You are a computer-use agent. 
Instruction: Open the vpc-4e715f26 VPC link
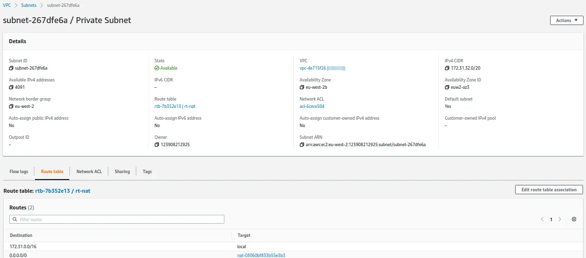click(x=313, y=68)
